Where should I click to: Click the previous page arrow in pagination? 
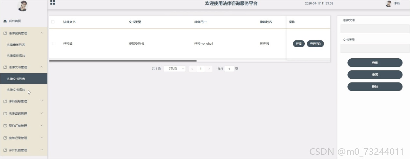193,69
